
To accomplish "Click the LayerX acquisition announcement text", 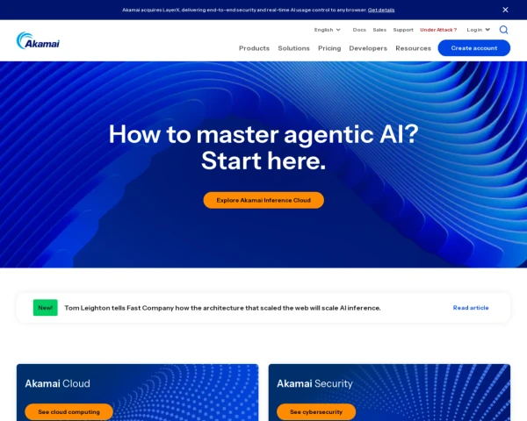I will pos(244,10).
